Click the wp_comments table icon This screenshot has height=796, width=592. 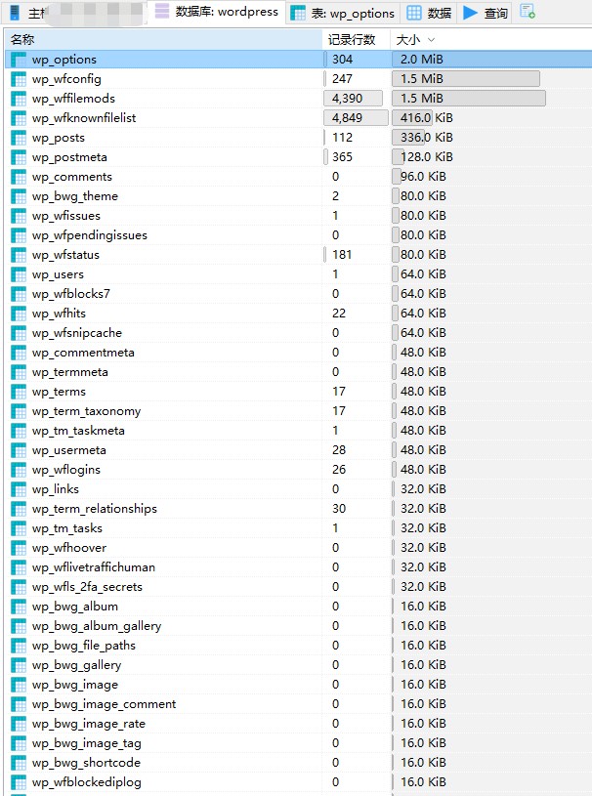(19, 177)
